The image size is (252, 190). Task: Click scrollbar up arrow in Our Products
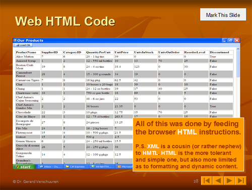[x=238, y=49]
